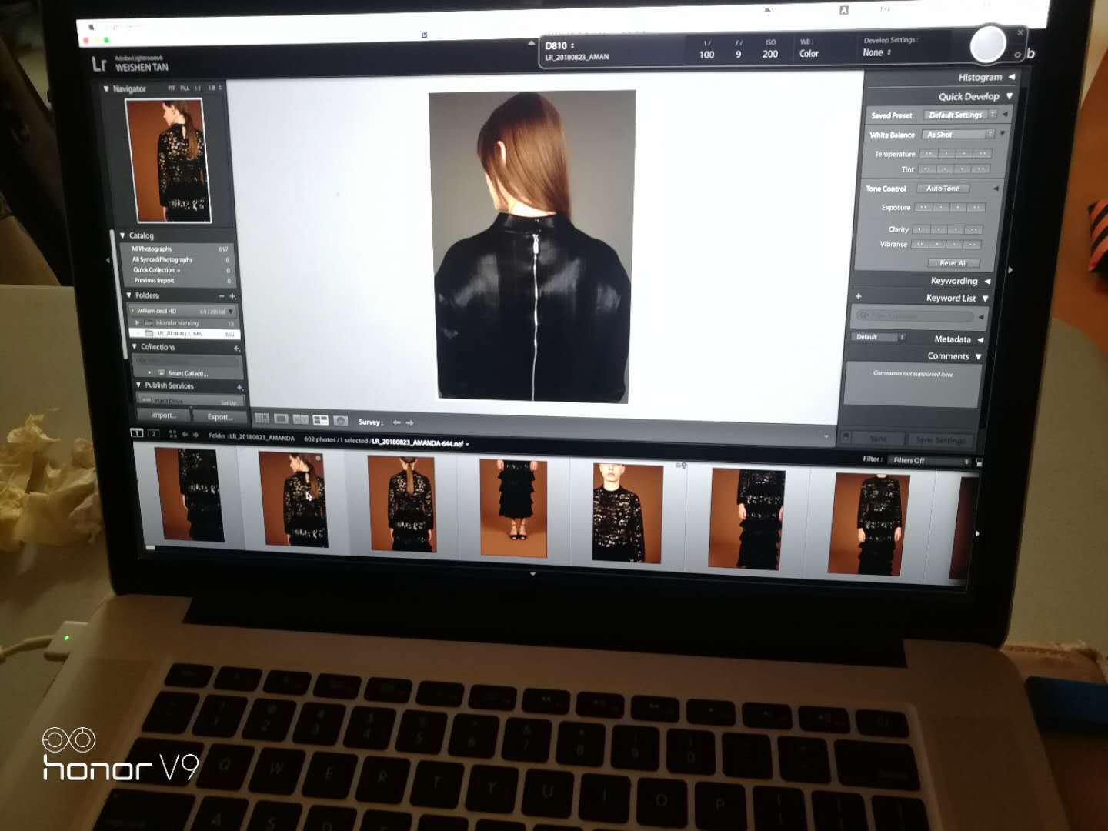Open Filters Off dropdown
Viewport: 1108px width, 831px height.
click(x=931, y=460)
